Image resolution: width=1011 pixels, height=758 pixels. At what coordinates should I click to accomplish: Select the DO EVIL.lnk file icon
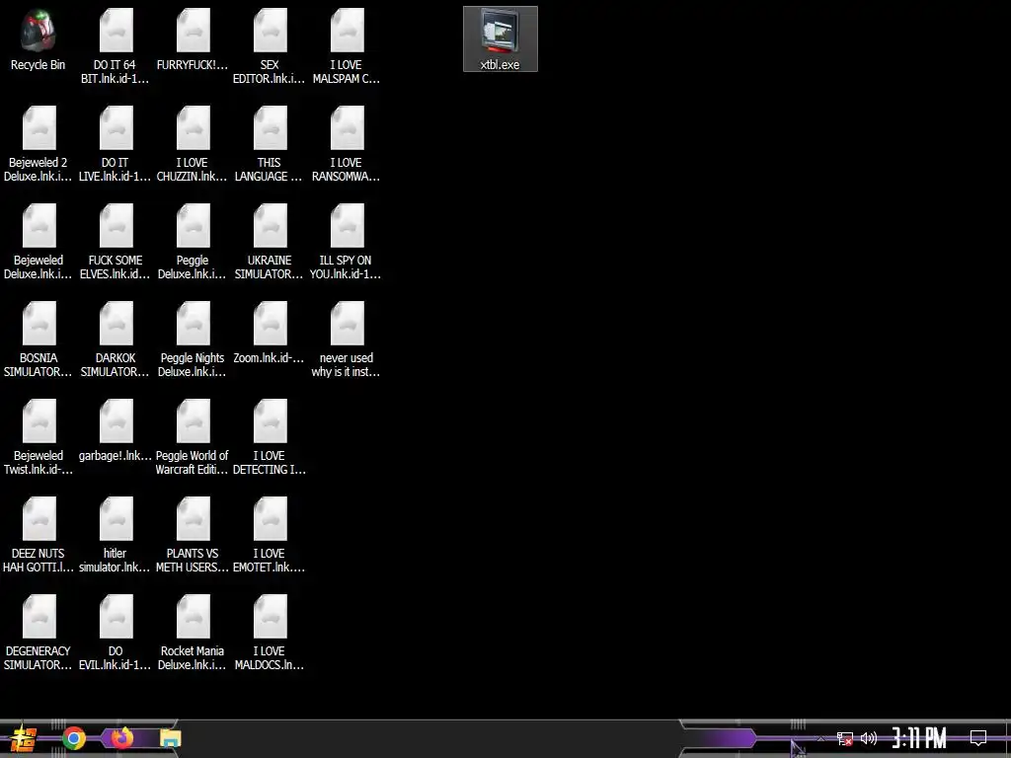116,634
